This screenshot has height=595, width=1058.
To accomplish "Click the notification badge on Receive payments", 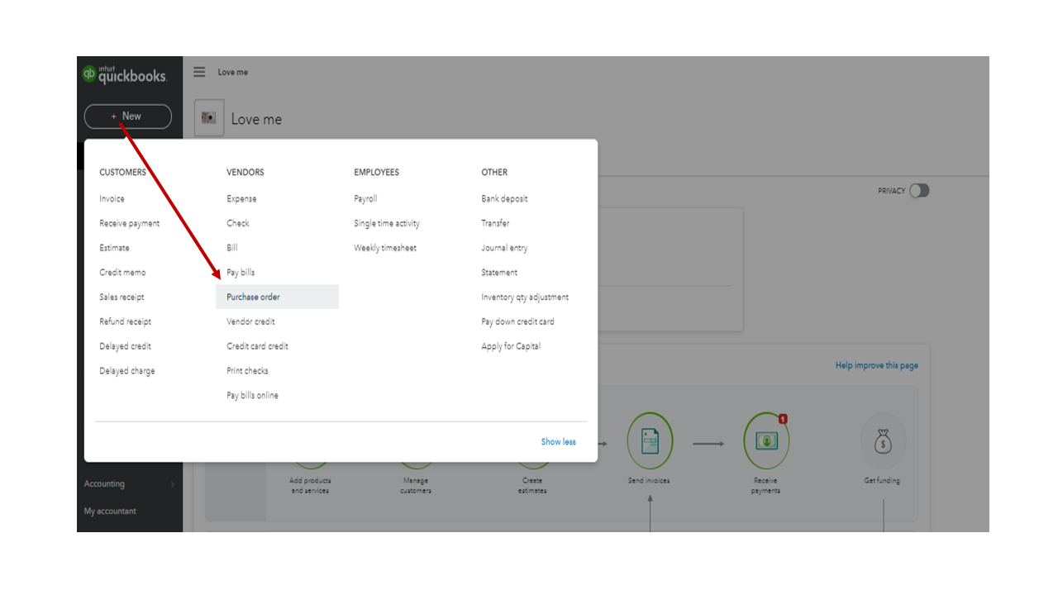I will tap(784, 419).
